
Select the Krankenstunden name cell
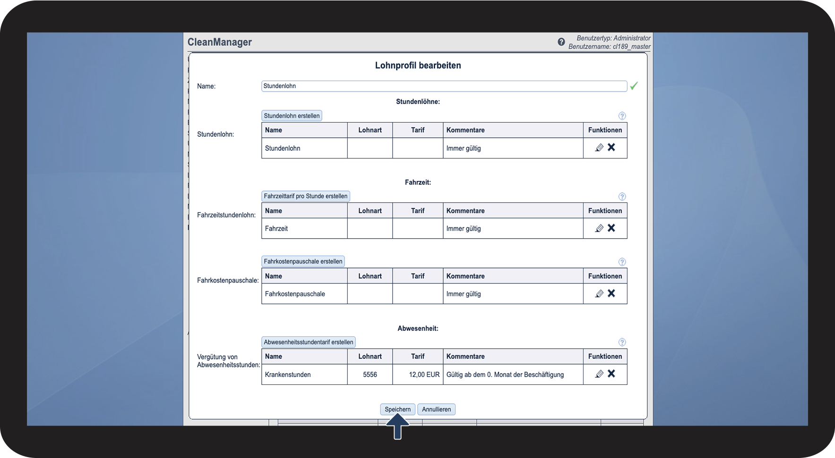tap(304, 375)
